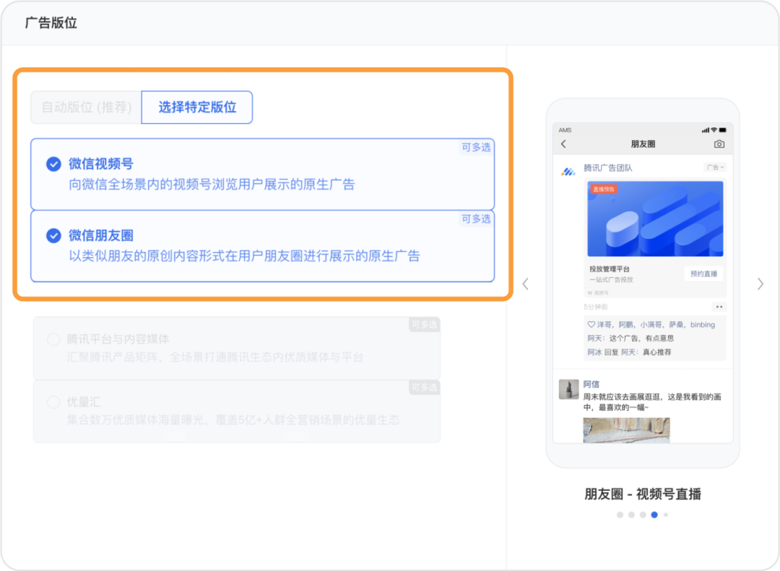Uncheck the 微信朋友圈 placement checkbox
The image size is (780, 571).
(53, 236)
